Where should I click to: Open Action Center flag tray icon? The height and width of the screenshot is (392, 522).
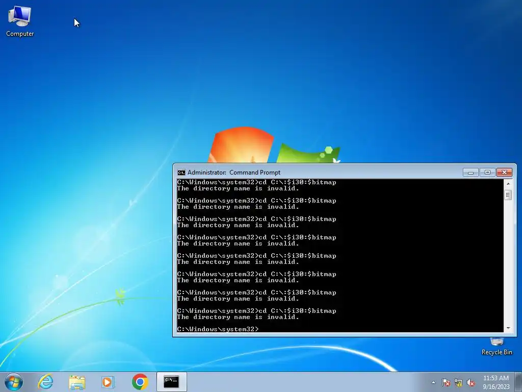click(x=446, y=382)
